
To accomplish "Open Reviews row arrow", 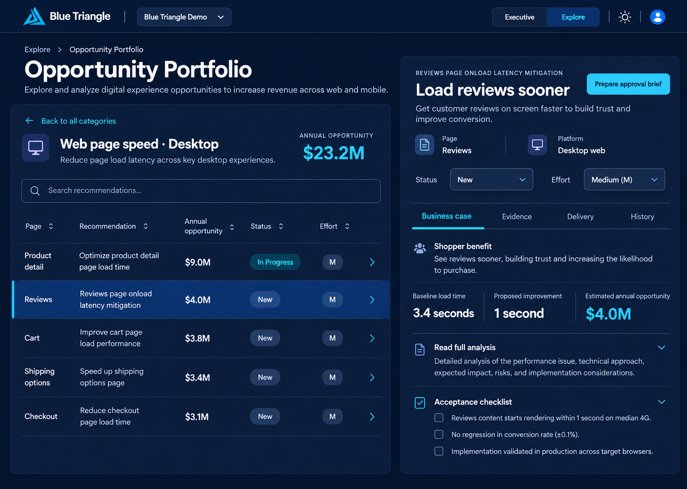I will tap(372, 300).
